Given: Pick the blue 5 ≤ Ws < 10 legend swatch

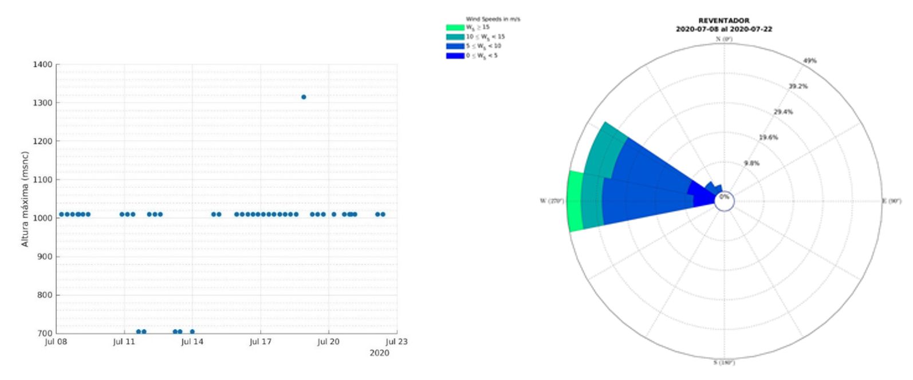Looking at the screenshot, I should 455,46.
